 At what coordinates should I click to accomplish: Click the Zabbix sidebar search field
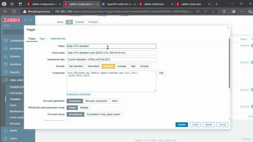(13, 32)
